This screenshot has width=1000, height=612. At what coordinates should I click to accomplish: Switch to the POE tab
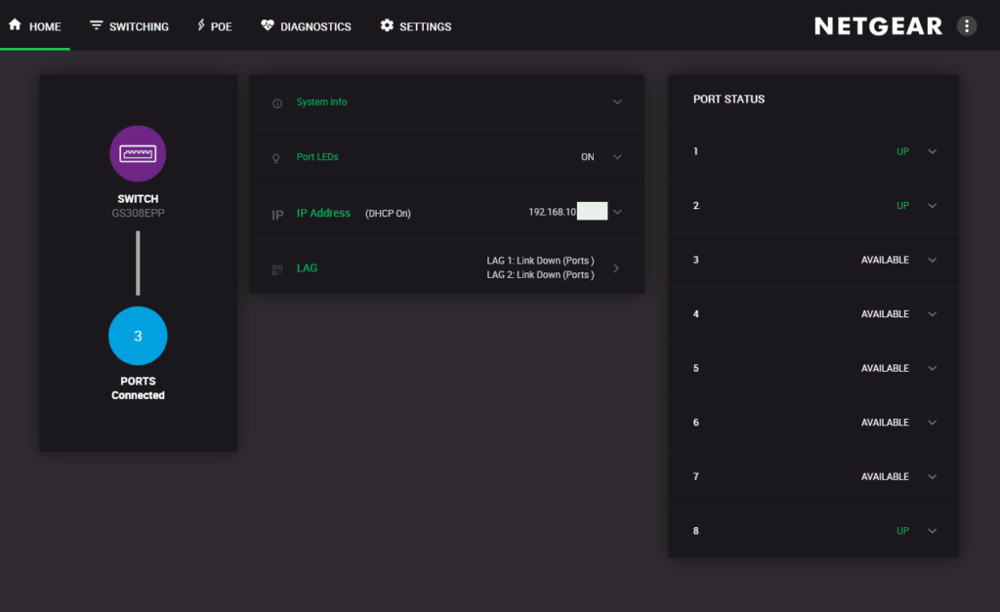214,26
